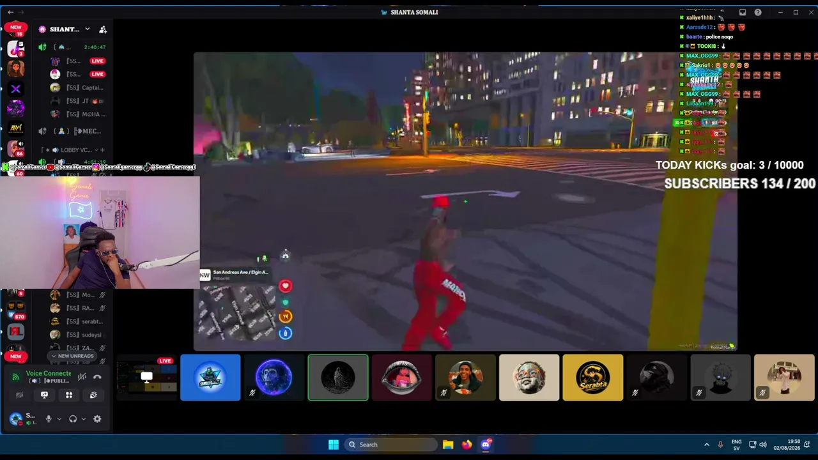
Task: Select the pink lips participant tile
Action: [x=402, y=378]
